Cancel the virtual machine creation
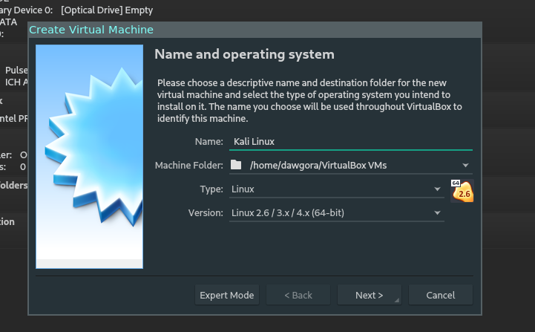 [x=440, y=295]
